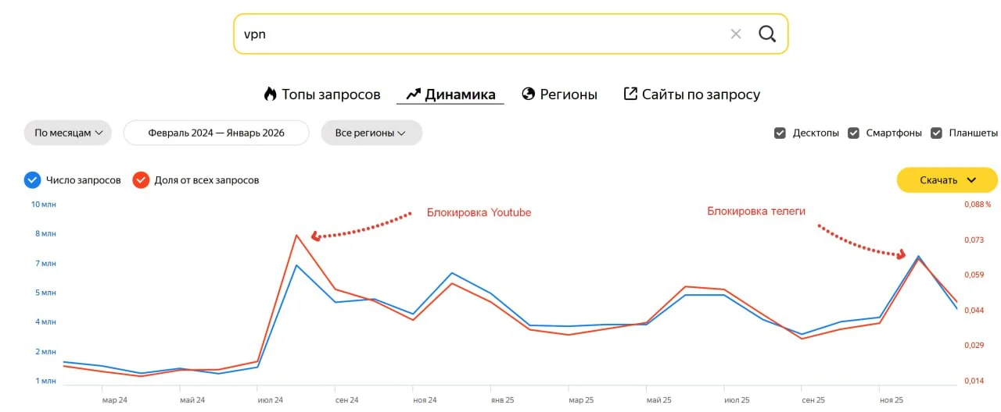Click the flame icon for top queries

[271, 94]
